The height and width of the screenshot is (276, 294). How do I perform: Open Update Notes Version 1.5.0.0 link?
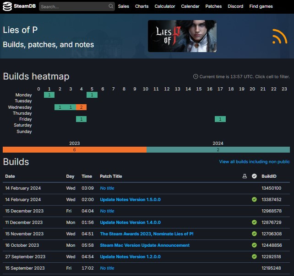pos(130,200)
